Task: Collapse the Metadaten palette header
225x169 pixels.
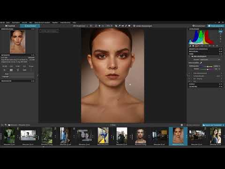Action: tap(18, 55)
